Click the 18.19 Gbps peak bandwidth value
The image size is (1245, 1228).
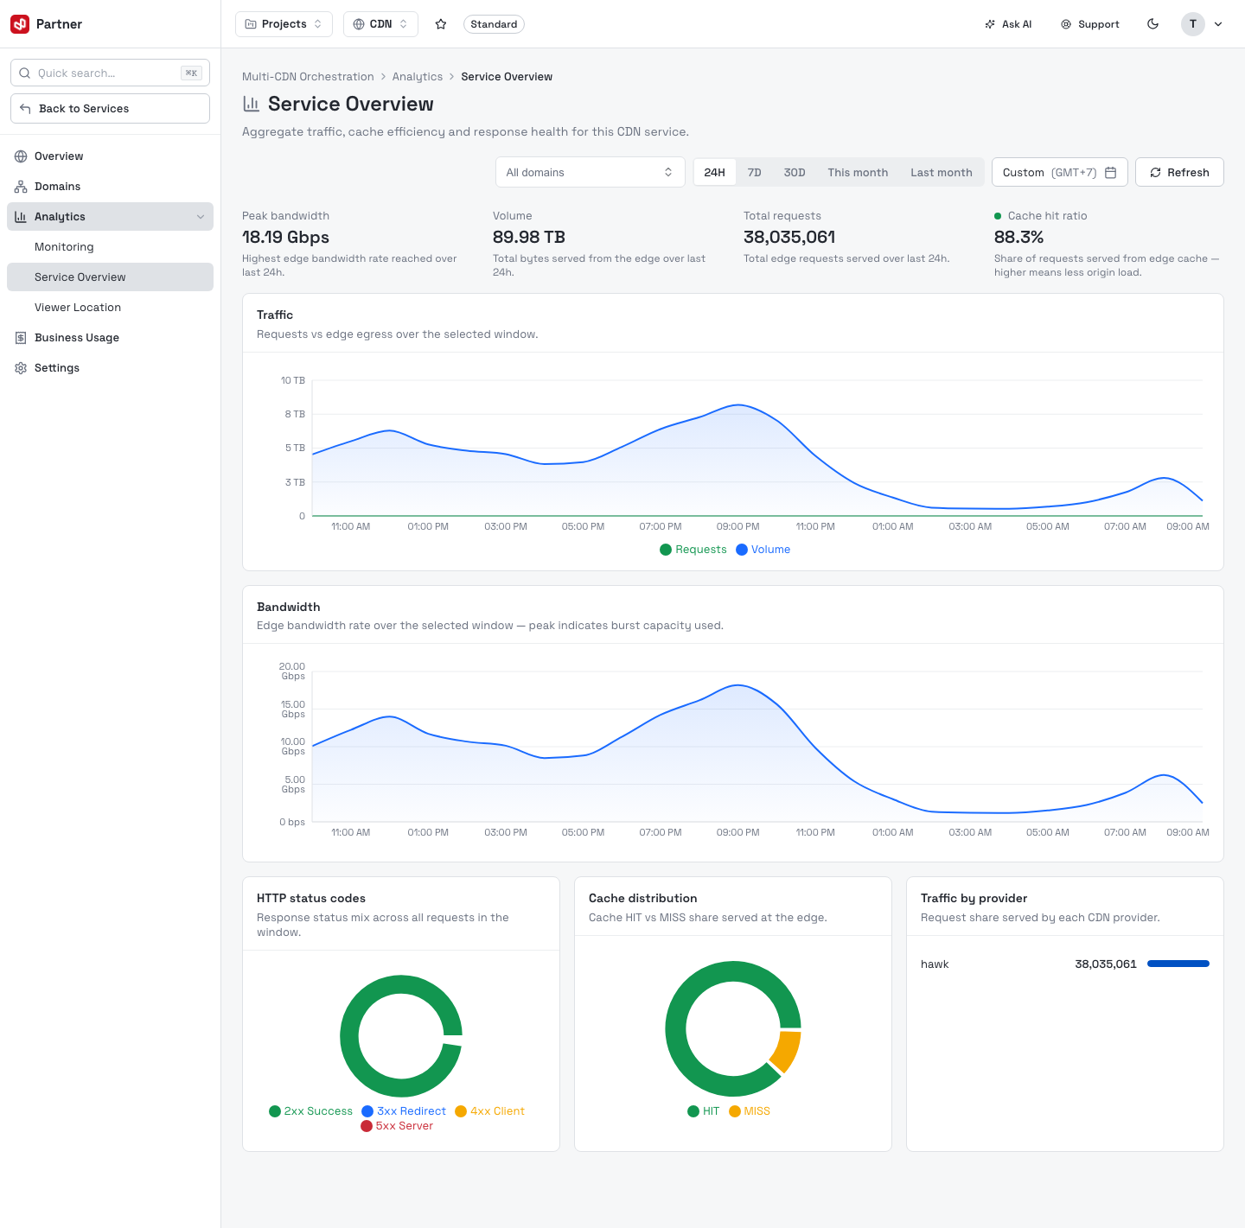(285, 238)
